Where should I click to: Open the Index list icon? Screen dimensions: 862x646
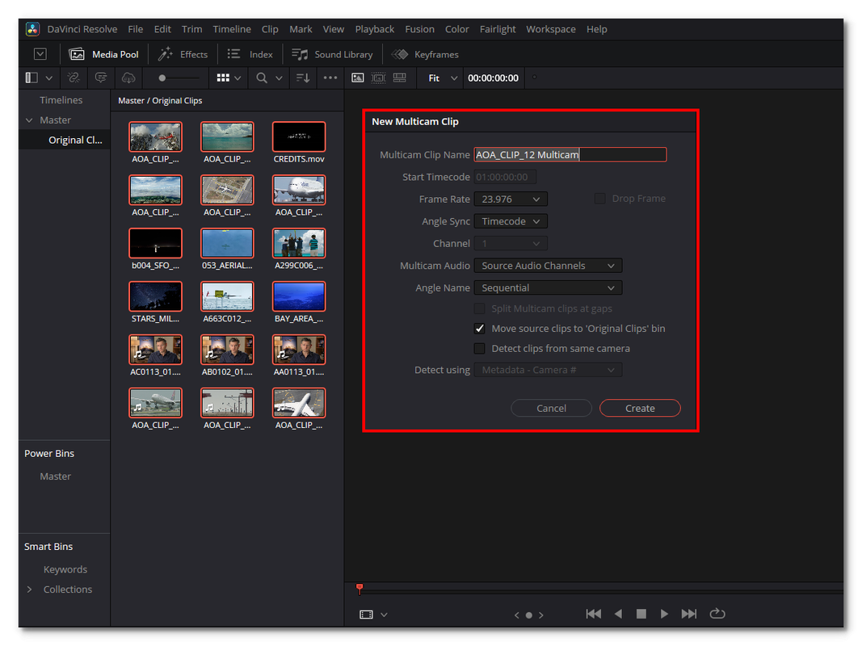point(233,54)
